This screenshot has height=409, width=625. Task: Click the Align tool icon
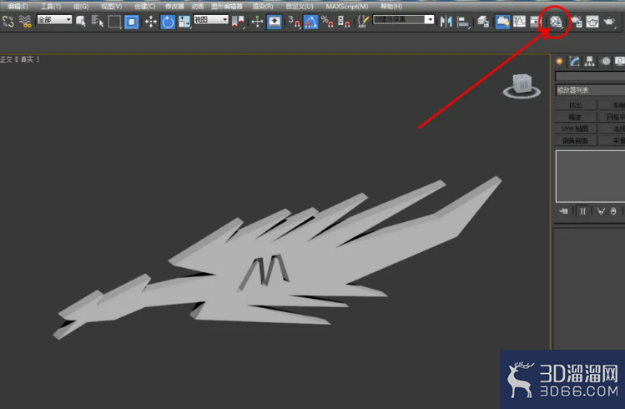tap(463, 22)
